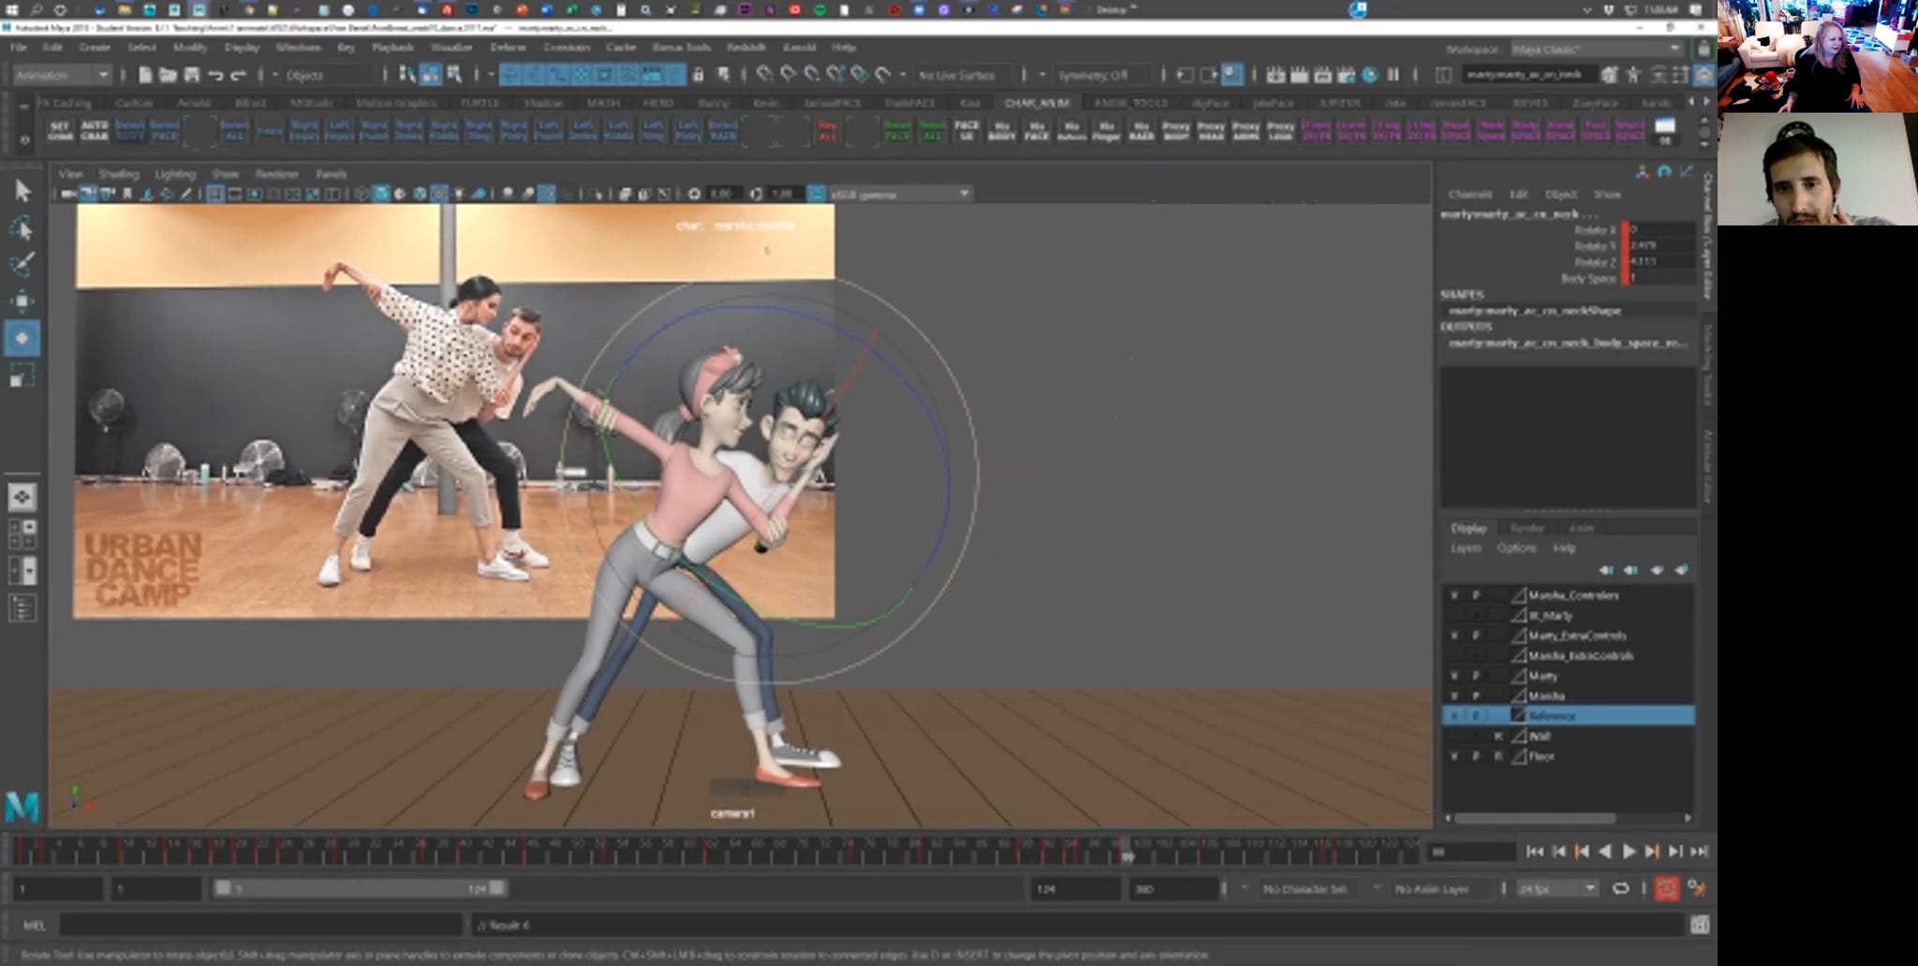Switch to the CHAR_ANIM shelf tab
This screenshot has height=966, width=1918.
tap(1037, 103)
